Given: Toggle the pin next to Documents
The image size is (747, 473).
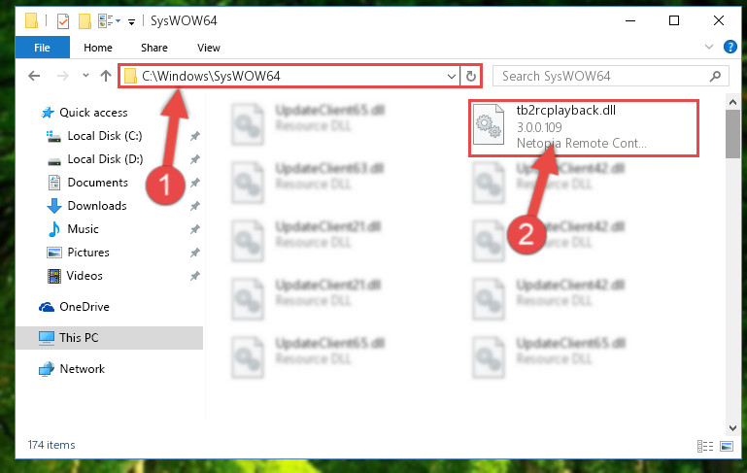Looking at the screenshot, I should click(x=195, y=183).
